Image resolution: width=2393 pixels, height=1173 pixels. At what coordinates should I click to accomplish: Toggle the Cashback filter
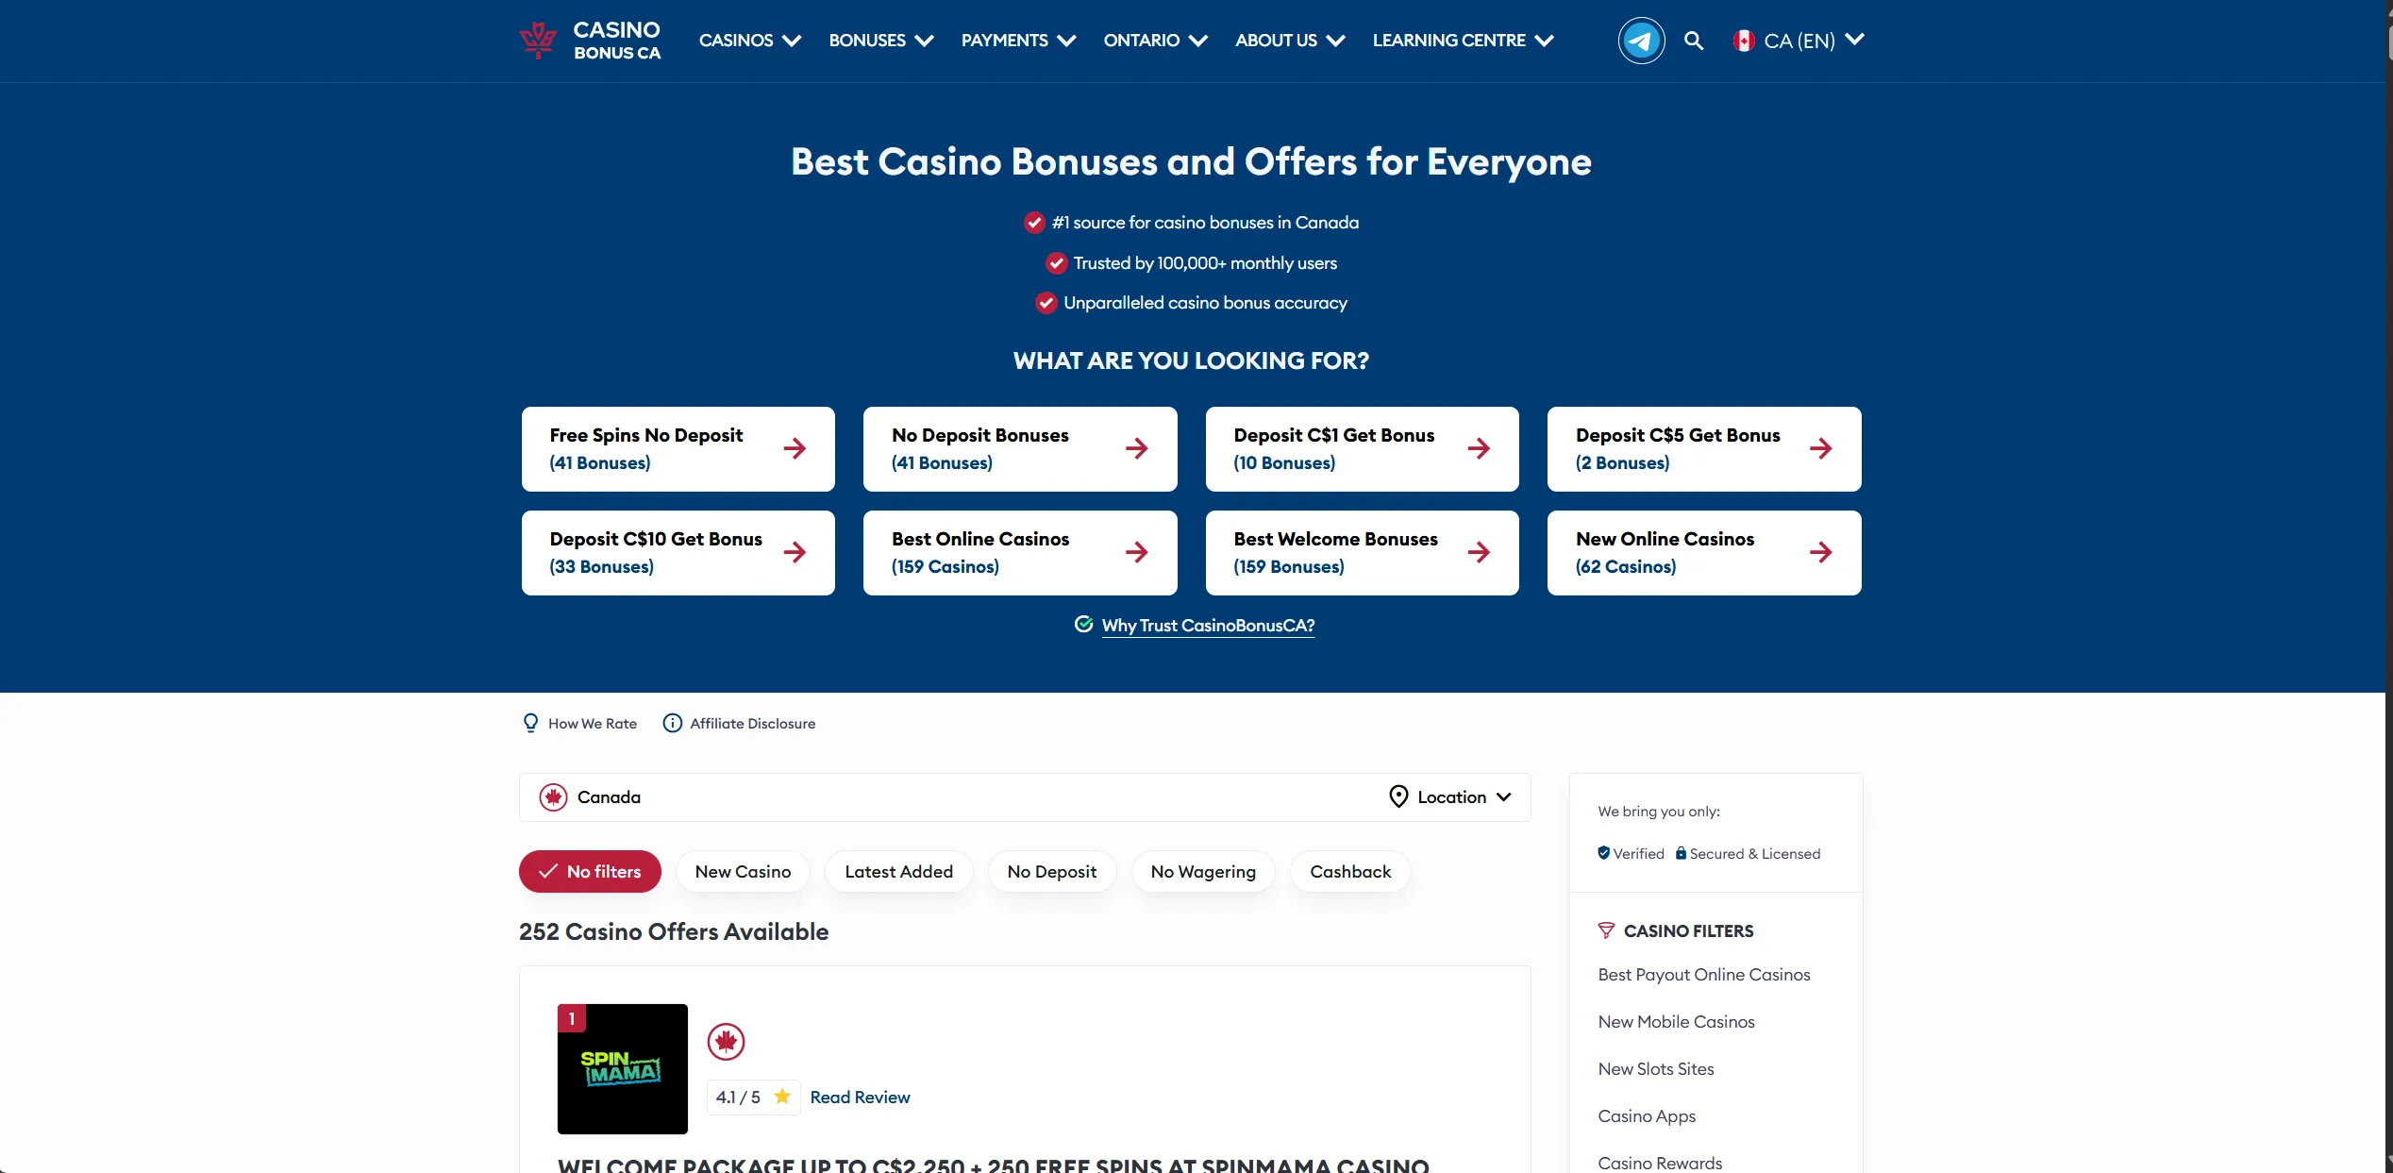tap(1350, 872)
